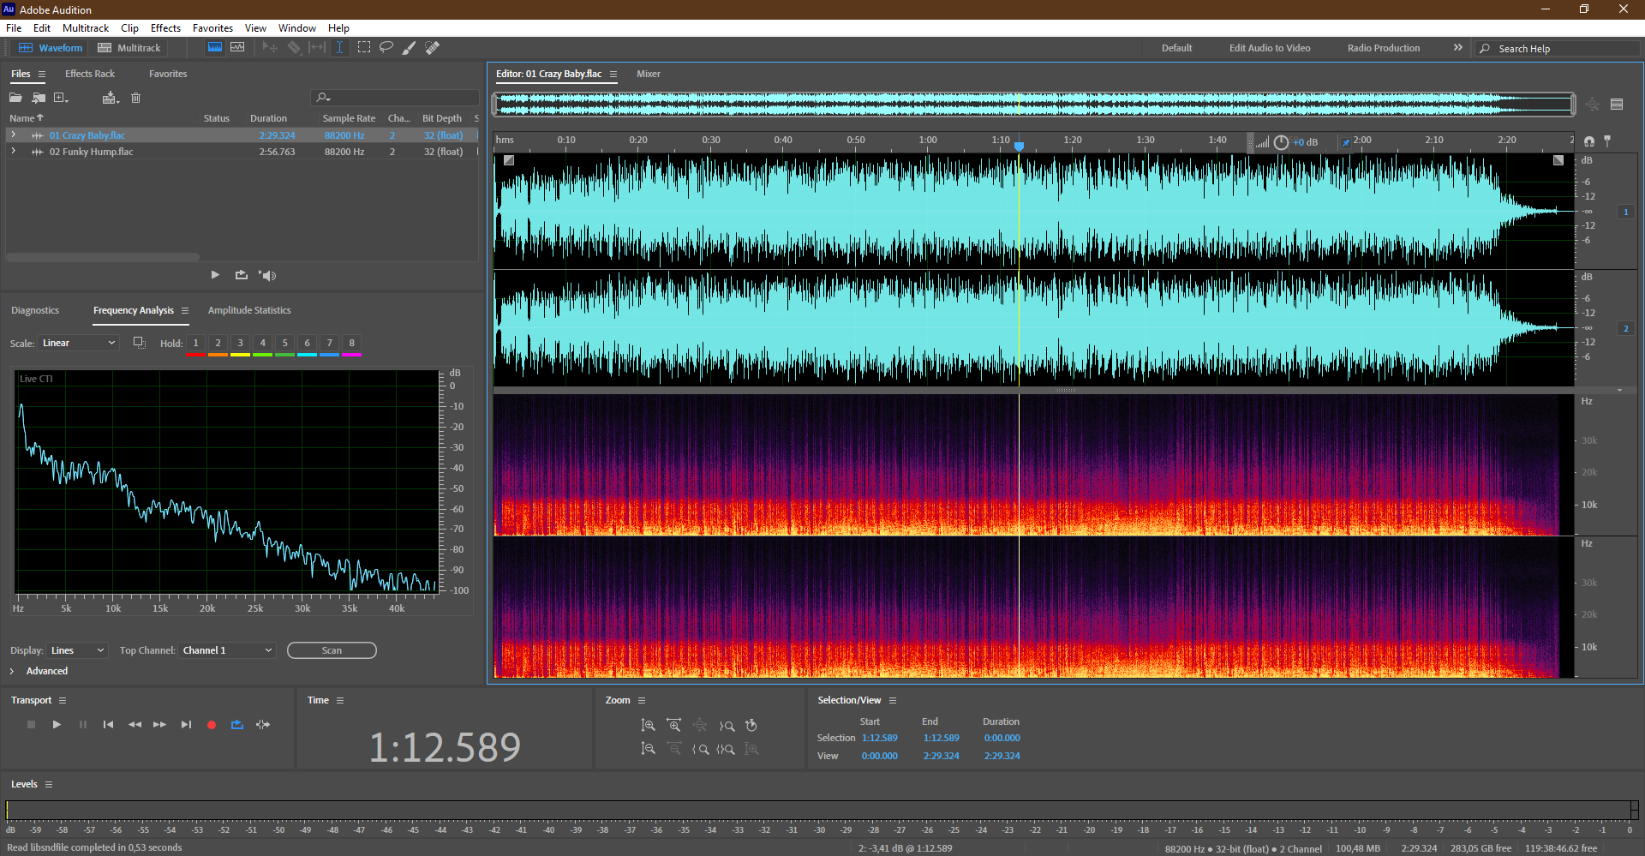Click Hold button 1 with red swatch
This screenshot has width=1645, height=856.
pyautogui.click(x=195, y=344)
